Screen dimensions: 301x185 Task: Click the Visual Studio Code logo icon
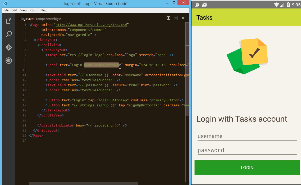(x=5, y=3)
